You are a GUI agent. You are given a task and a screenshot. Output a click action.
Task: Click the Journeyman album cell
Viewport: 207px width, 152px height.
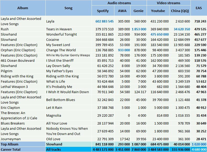[x=23, y=139]
